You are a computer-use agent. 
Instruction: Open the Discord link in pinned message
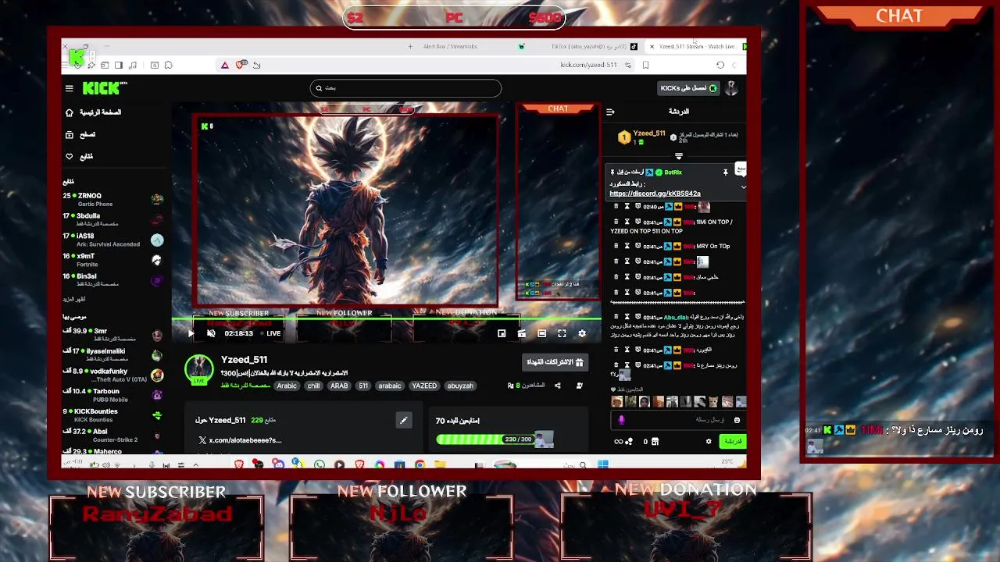pos(655,194)
